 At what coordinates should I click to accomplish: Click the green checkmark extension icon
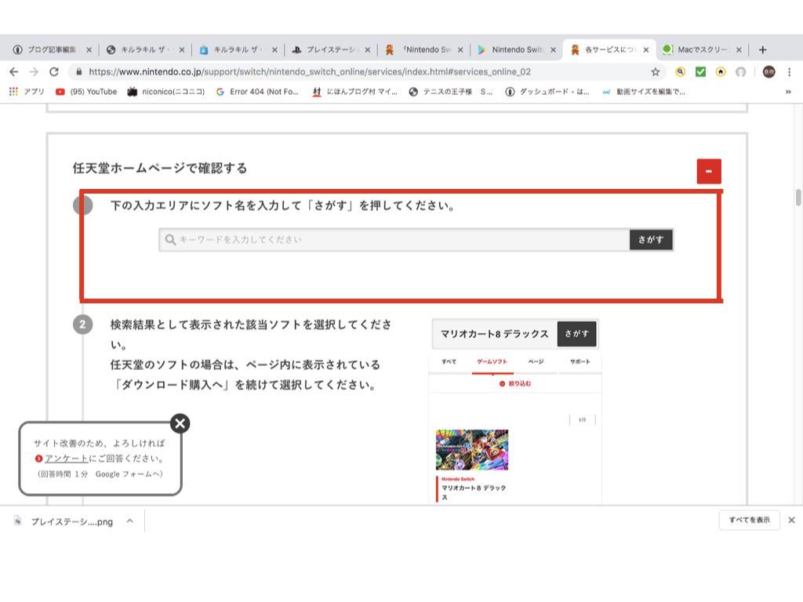[700, 71]
